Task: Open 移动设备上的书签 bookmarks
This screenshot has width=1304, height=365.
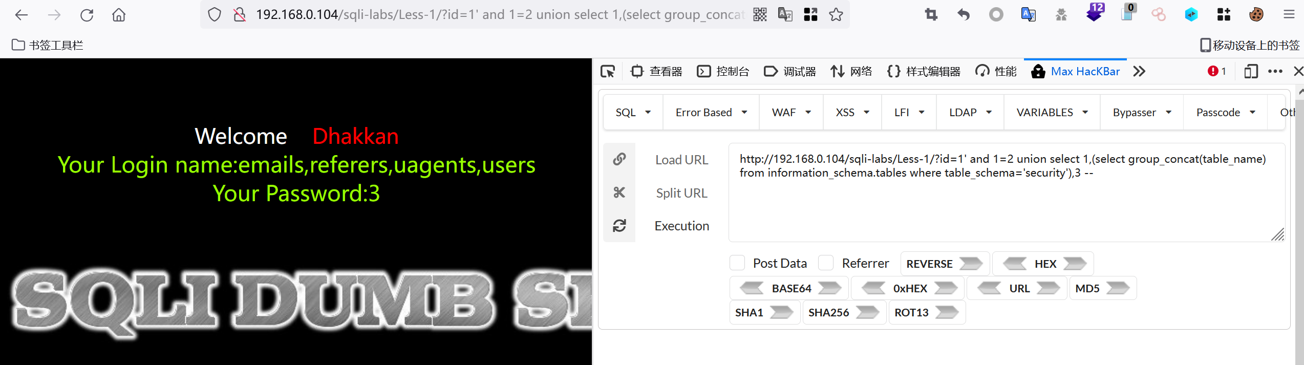Action: coord(1250,45)
